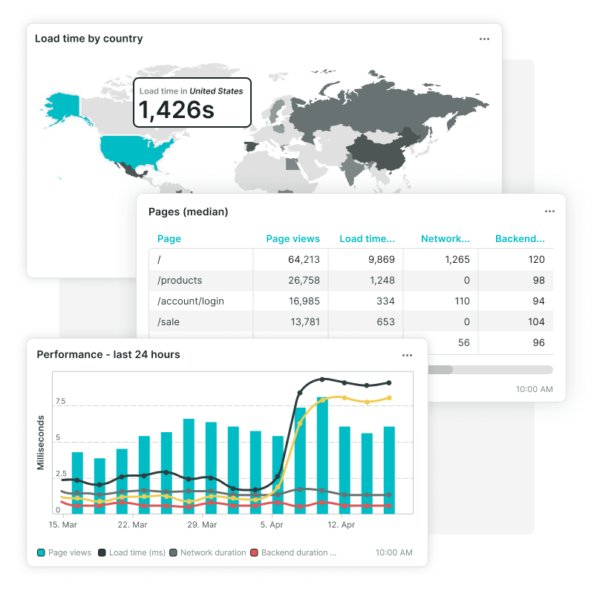
Task: Open the Performance panel options menu
Action: 407,355
